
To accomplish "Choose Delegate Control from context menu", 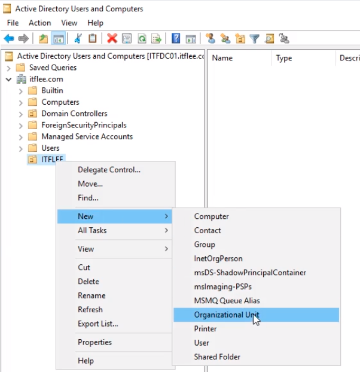I will click(109, 170).
